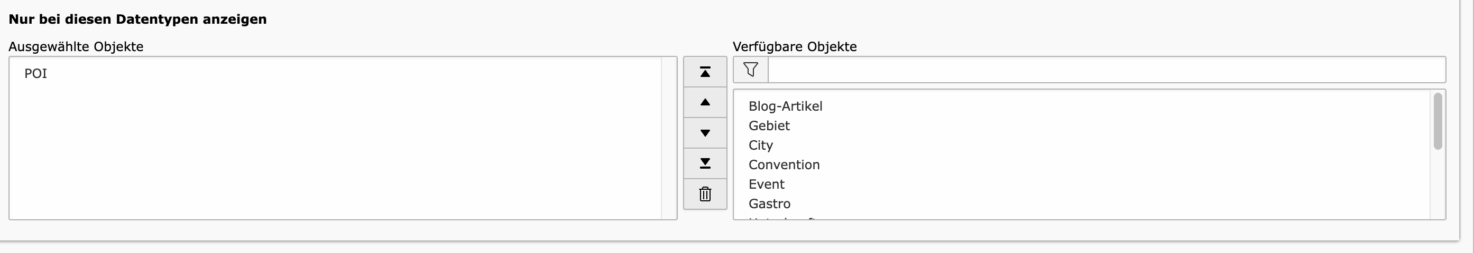The height and width of the screenshot is (253, 1474).
Task: Click the move-up arrow button
Action: tap(705, 103)
